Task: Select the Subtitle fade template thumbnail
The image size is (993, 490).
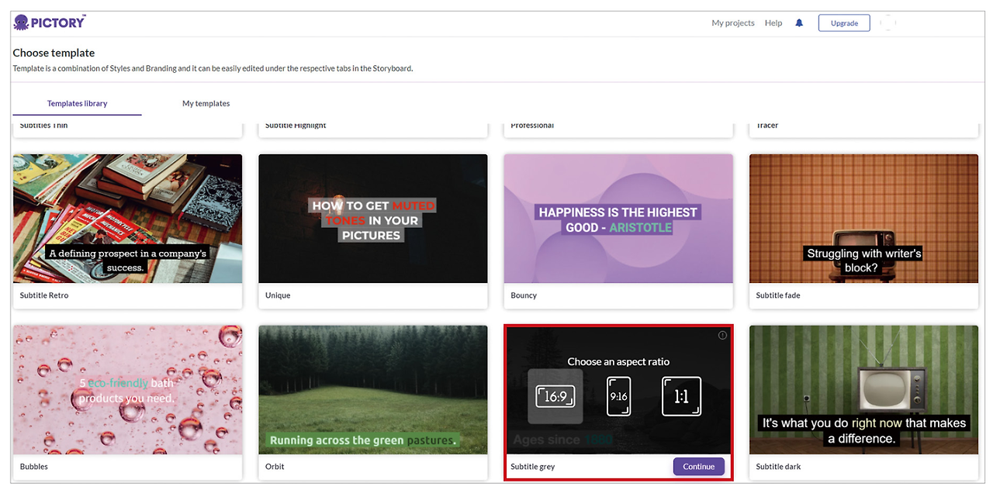Action: [863, 219]
